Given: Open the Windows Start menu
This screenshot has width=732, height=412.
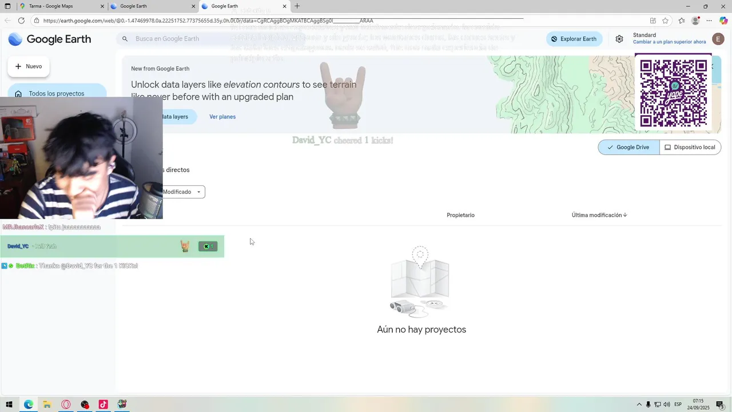Looking at the screenshot, I should click(x=9, y=405).
